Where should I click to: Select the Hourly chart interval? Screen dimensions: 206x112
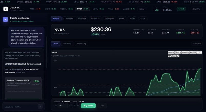click(171, 52)
